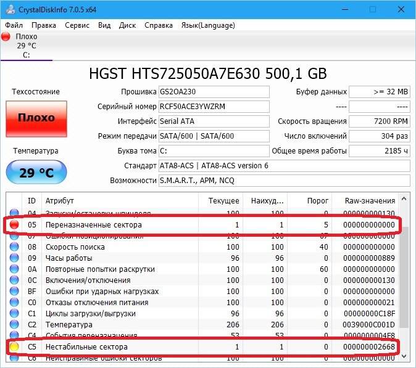416x368 pixels.
Task: Click the Прошивка field GS2OA230
Action: 214,92
